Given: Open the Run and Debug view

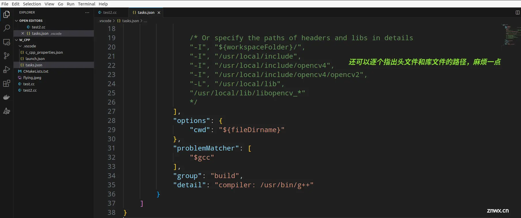Looking at the screenshot, I should pyautogui.click(x=6, y=70).
